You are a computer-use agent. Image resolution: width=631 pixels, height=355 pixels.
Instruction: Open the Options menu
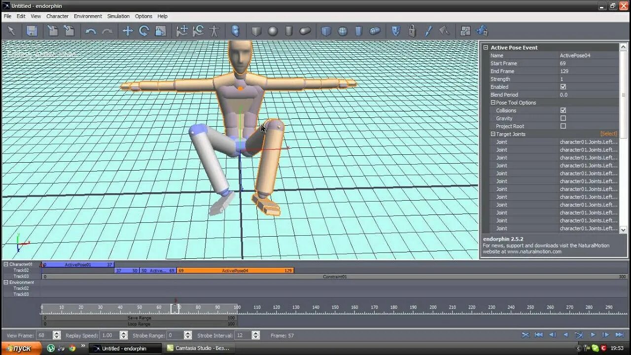tap(143, 16)
